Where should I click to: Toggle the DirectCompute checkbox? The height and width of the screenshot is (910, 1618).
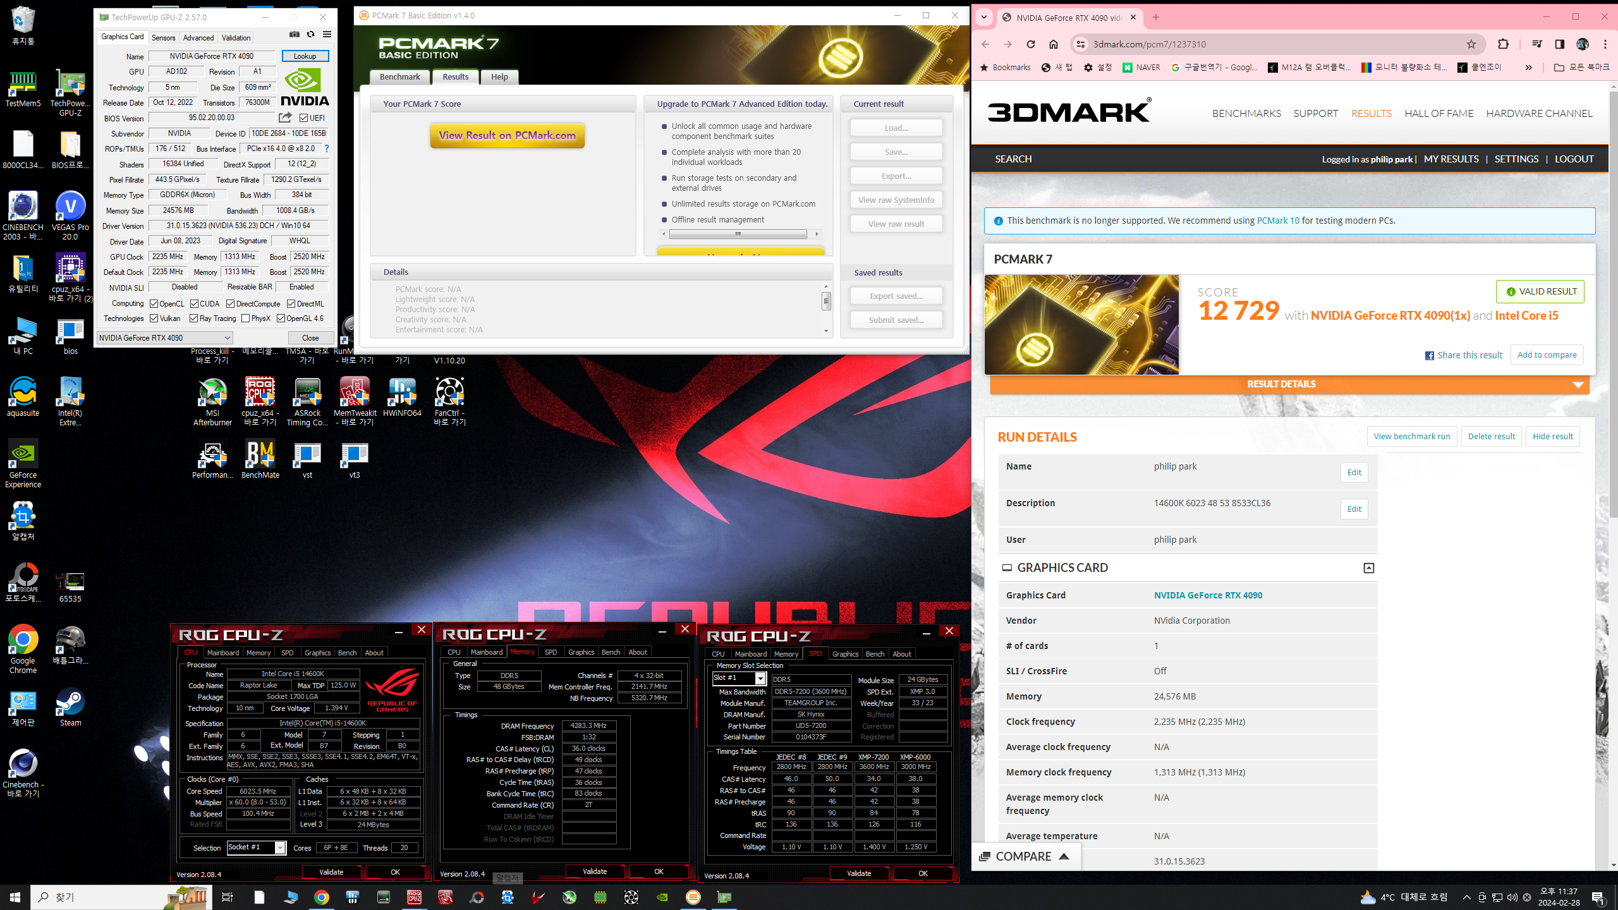pos(231,304)
